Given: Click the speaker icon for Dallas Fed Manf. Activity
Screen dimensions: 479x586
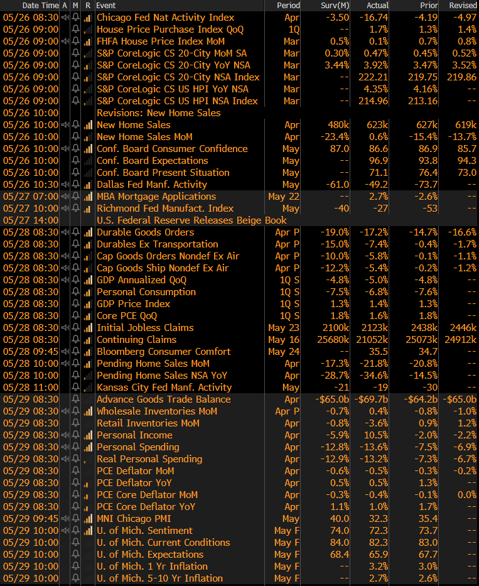Looking at the screenshot, I should 65,185.
